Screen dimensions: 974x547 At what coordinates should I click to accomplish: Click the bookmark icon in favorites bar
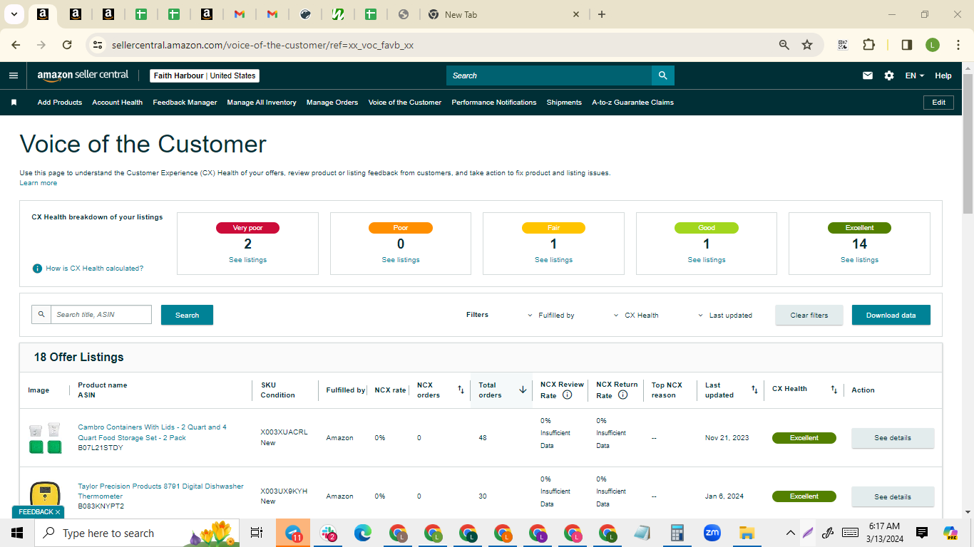pyautogui.click(x=14, y=103)
